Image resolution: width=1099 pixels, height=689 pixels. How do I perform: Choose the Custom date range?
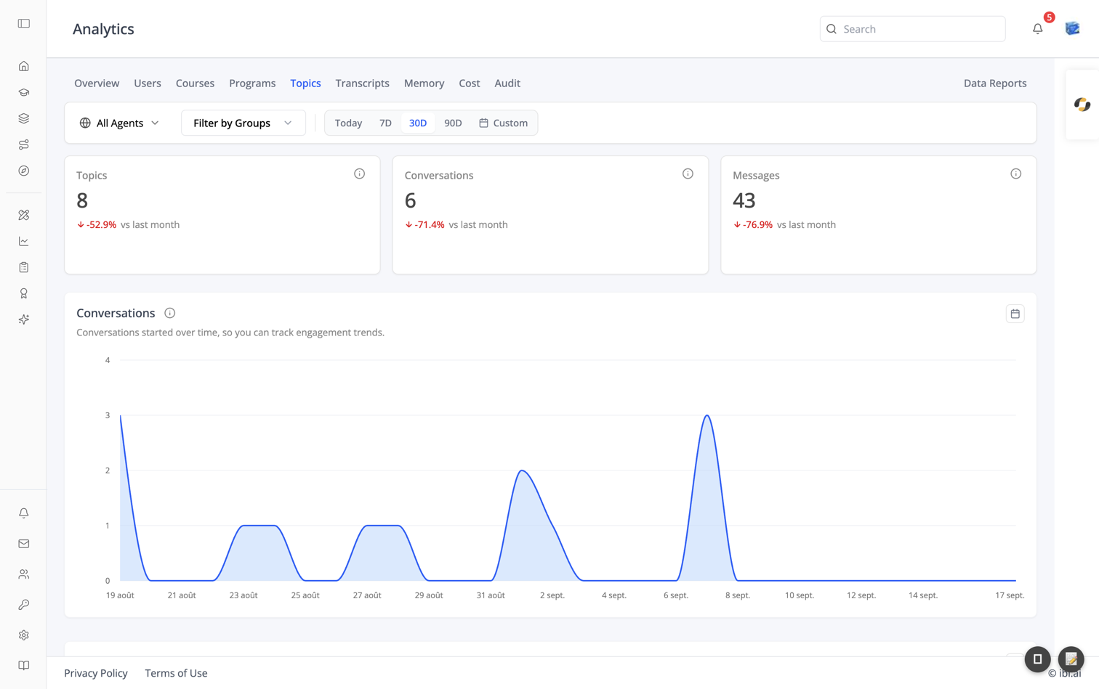(503, 123)
